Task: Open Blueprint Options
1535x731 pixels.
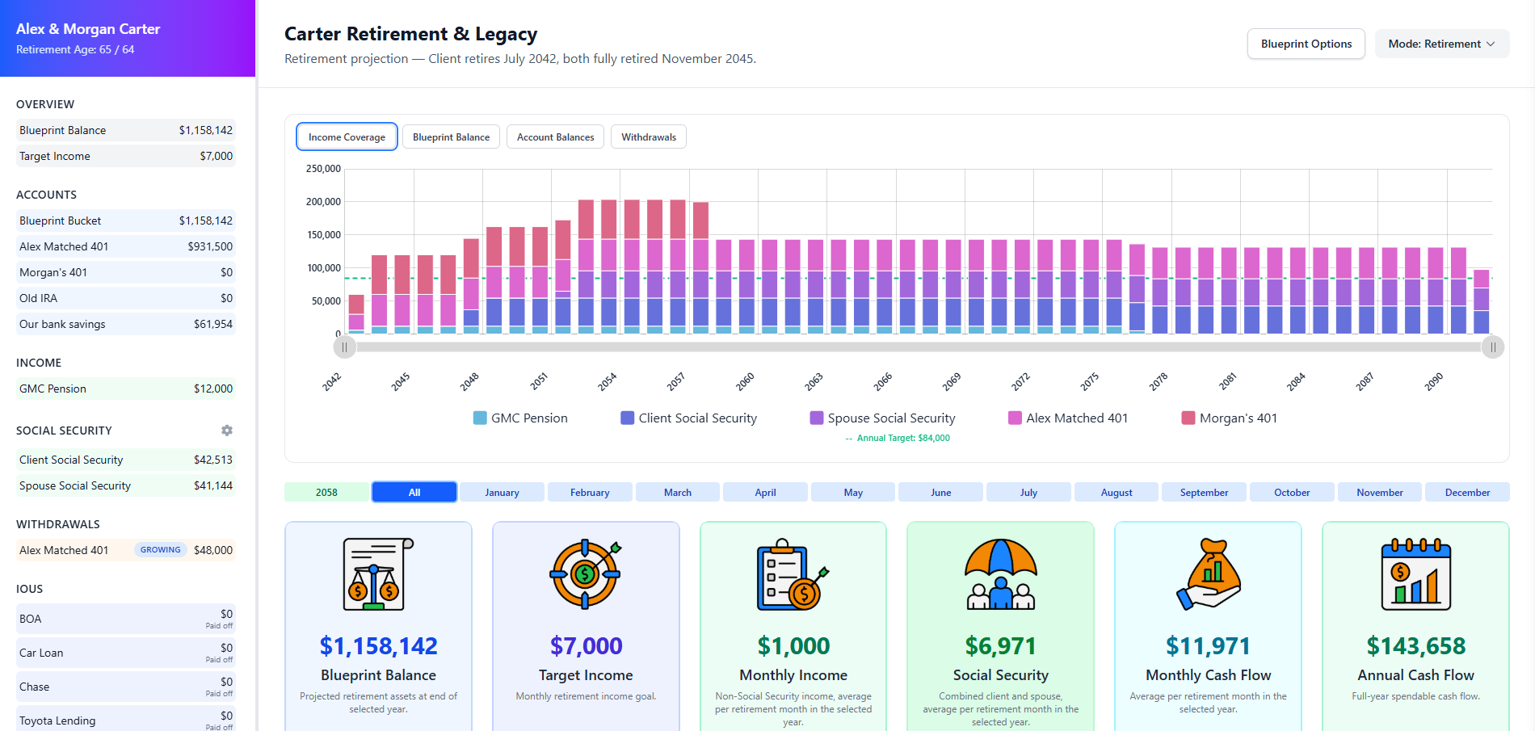Action: click(x=1306, y=44)
